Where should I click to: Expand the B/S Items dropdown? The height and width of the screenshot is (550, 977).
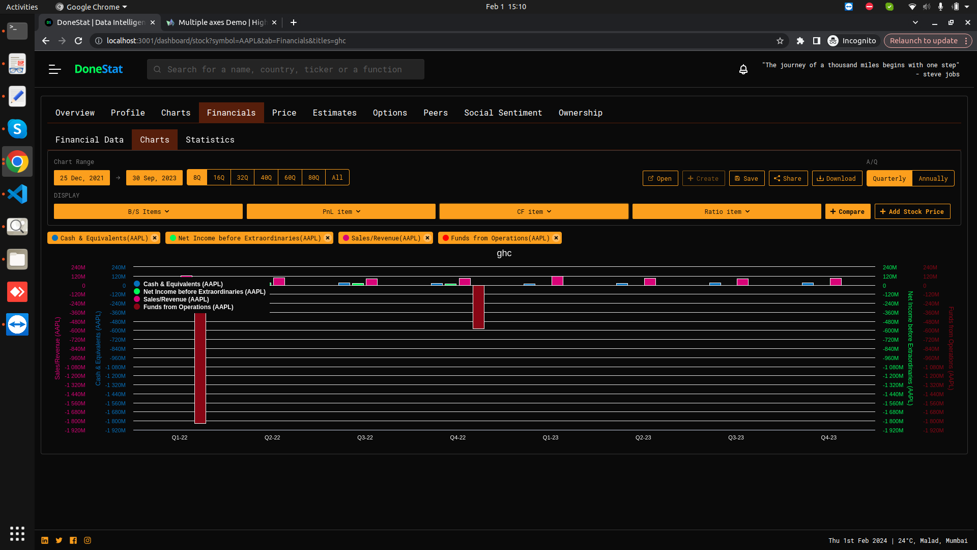pos(148,211)
